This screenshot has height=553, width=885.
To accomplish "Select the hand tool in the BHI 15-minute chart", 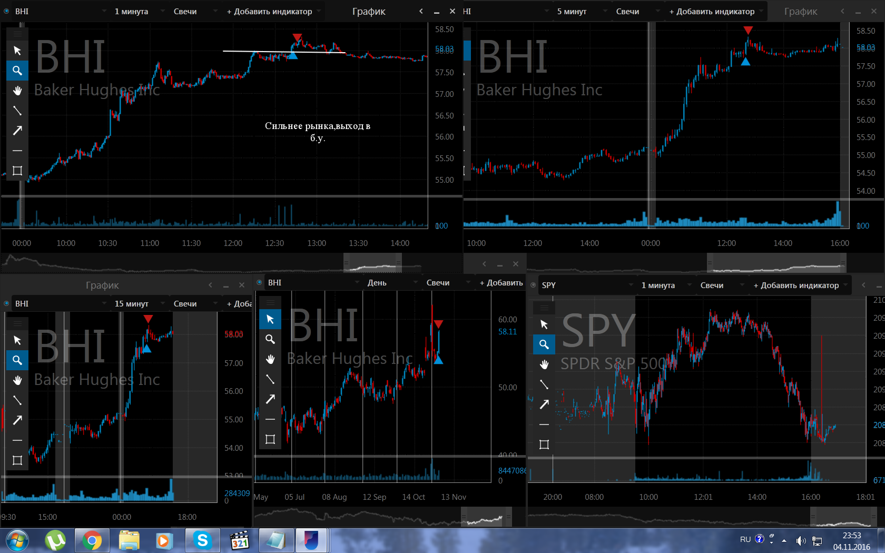I will click(x=17, y=380).
